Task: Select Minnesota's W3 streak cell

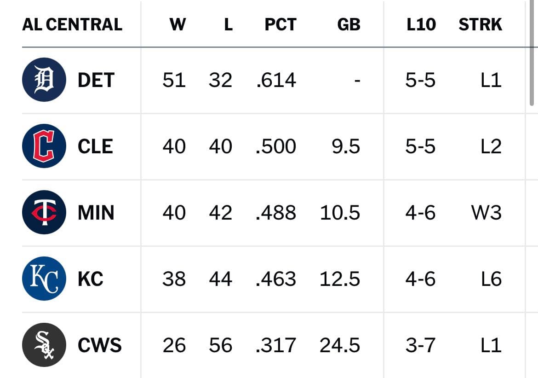Action: pyautogui.click(x=486, y=213)
